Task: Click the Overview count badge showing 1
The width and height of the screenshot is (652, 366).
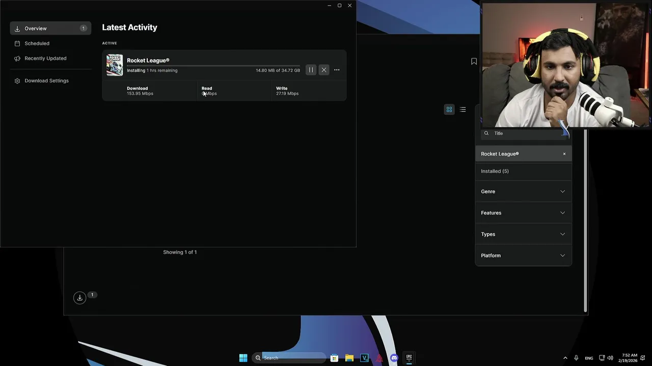Action: point(83,28)
